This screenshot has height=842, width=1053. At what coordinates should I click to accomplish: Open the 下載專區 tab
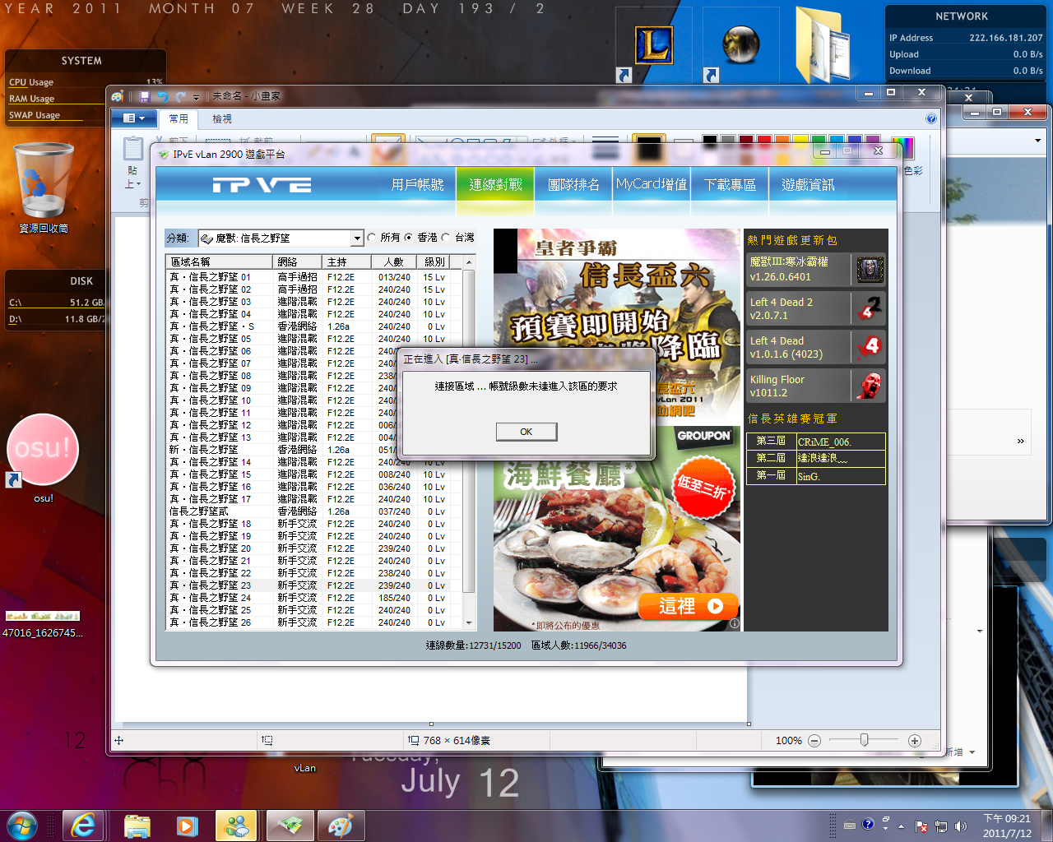click(x=730, y=185)
